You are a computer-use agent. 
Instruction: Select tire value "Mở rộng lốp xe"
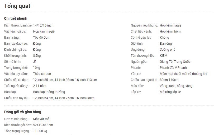point(170,92)
